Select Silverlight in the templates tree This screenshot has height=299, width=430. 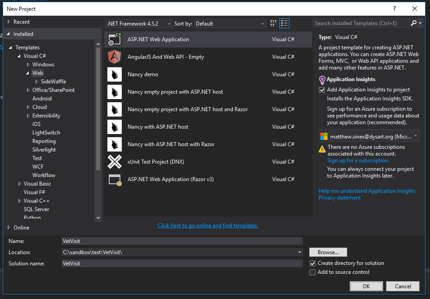[44, 150]
